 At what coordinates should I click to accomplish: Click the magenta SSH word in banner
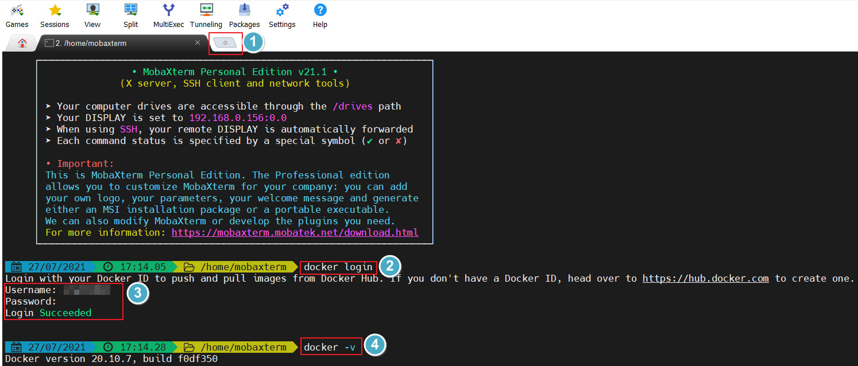[129, 130]
